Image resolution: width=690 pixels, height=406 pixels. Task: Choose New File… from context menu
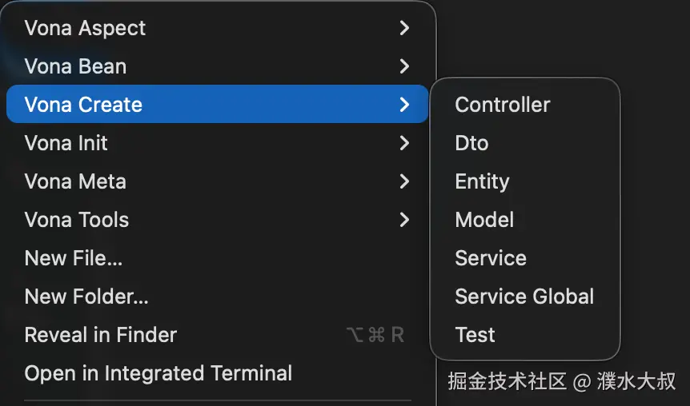[74, 258]
